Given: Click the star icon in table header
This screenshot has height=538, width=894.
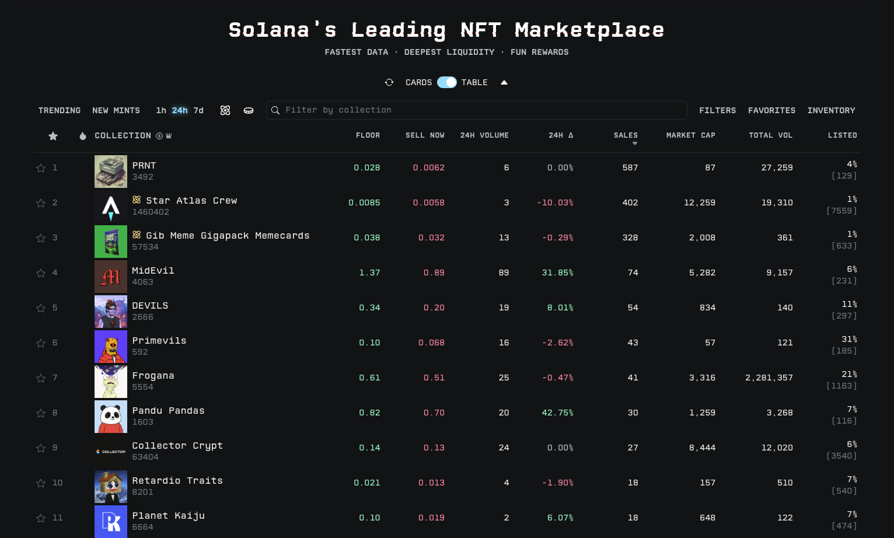Looking at the screenshot, I should pos(53,136).
